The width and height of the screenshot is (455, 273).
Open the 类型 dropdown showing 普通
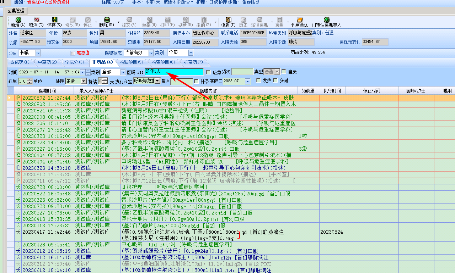(278, 72)
